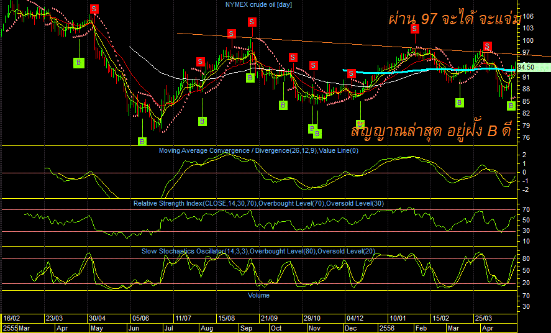551x333 pixels.
Task: Click the year label 2555 on the time axis
Action: tap(10, 328)
